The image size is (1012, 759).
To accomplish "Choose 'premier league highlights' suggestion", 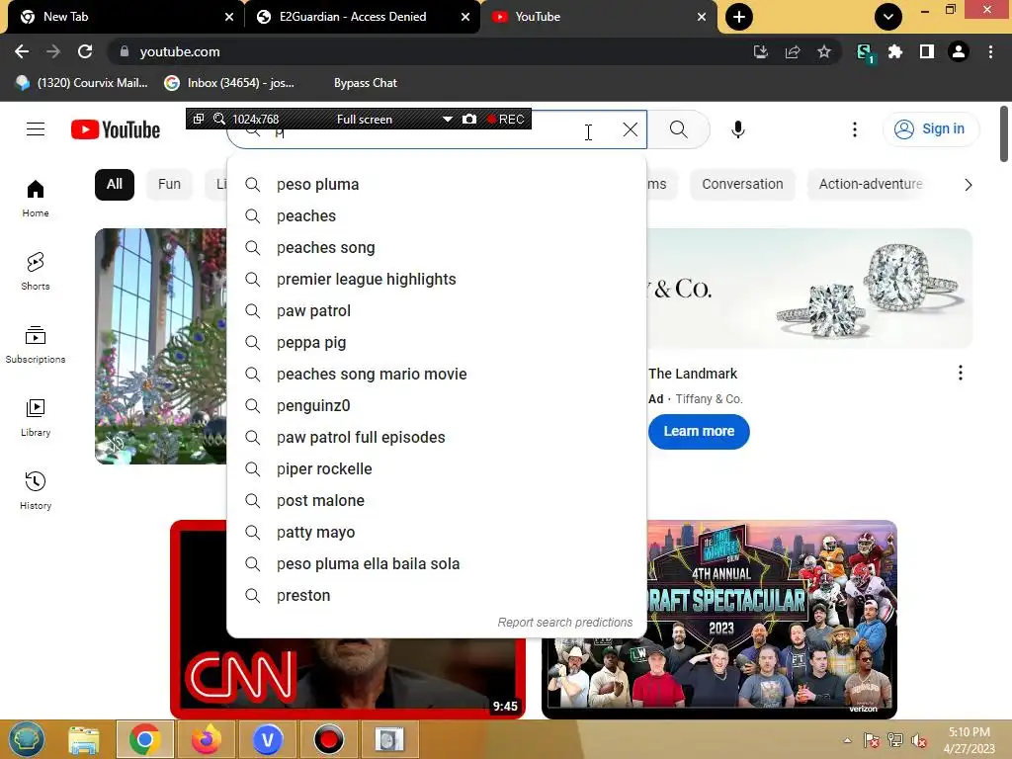I will (x=437, y=280).
